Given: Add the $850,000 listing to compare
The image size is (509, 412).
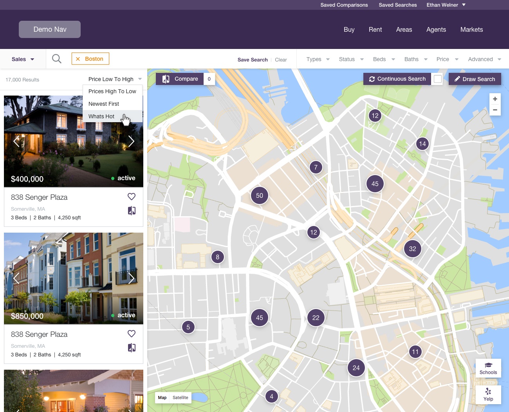Looking at the screenshot, I should point(132,348).
